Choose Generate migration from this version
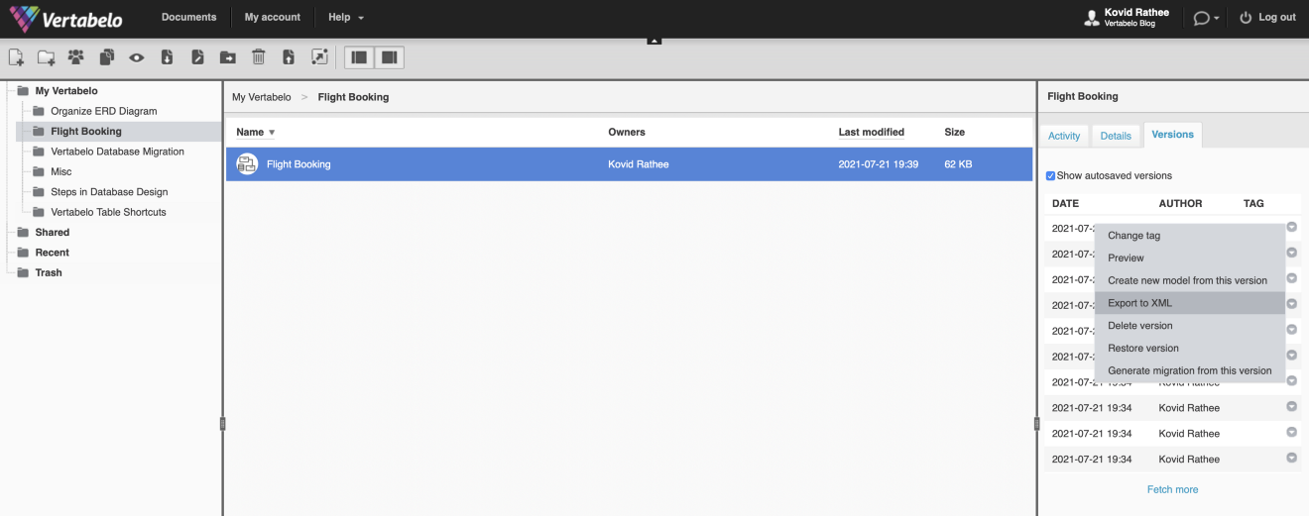1309x516 pixels. [1190, 370]
